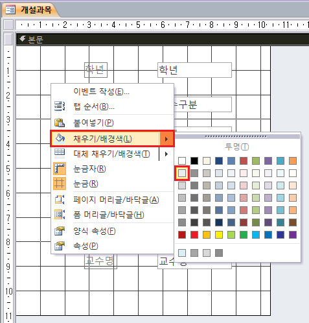309x323 pixels.
Task: Select the light blue recent color swatch
Action: (x=182, y=253)
